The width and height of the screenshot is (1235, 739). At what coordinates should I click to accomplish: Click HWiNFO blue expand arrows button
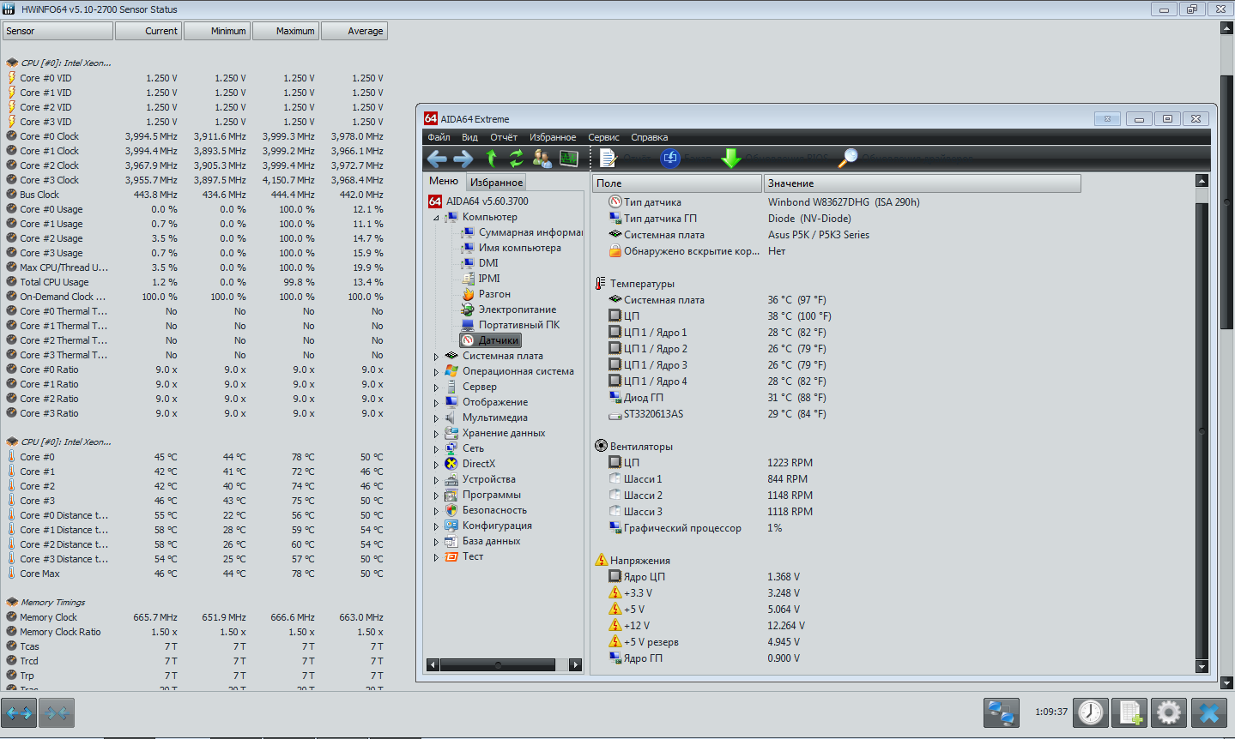(x=19, y=712)
